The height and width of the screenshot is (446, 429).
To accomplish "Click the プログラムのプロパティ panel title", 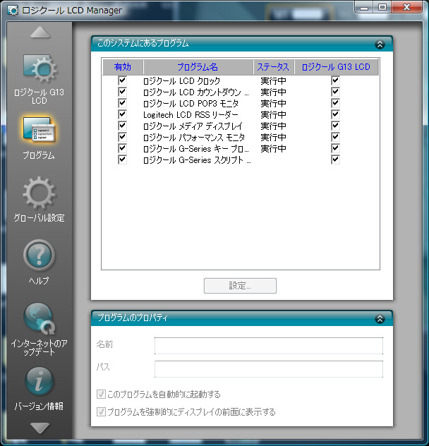I will pos(133,318).
